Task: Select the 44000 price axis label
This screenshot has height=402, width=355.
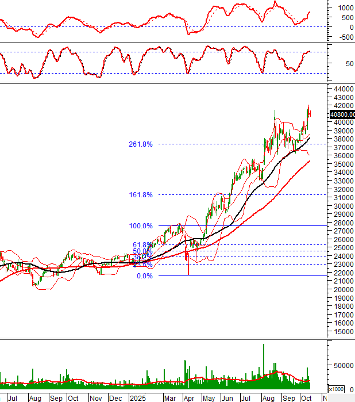Action: [341, 89]
